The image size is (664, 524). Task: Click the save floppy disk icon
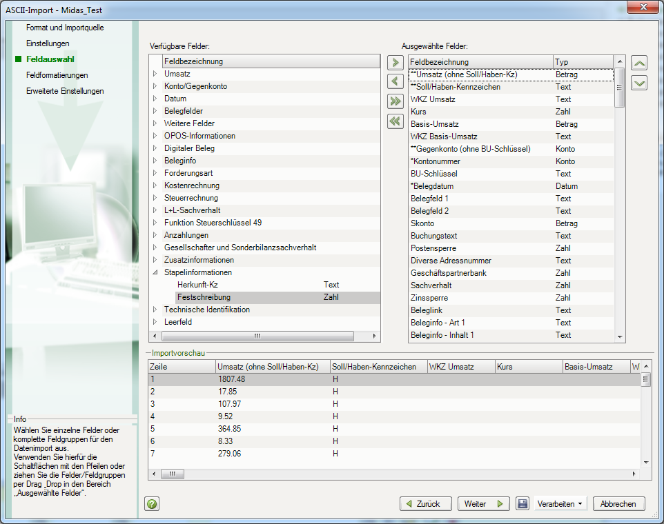[x=523, y=504]
